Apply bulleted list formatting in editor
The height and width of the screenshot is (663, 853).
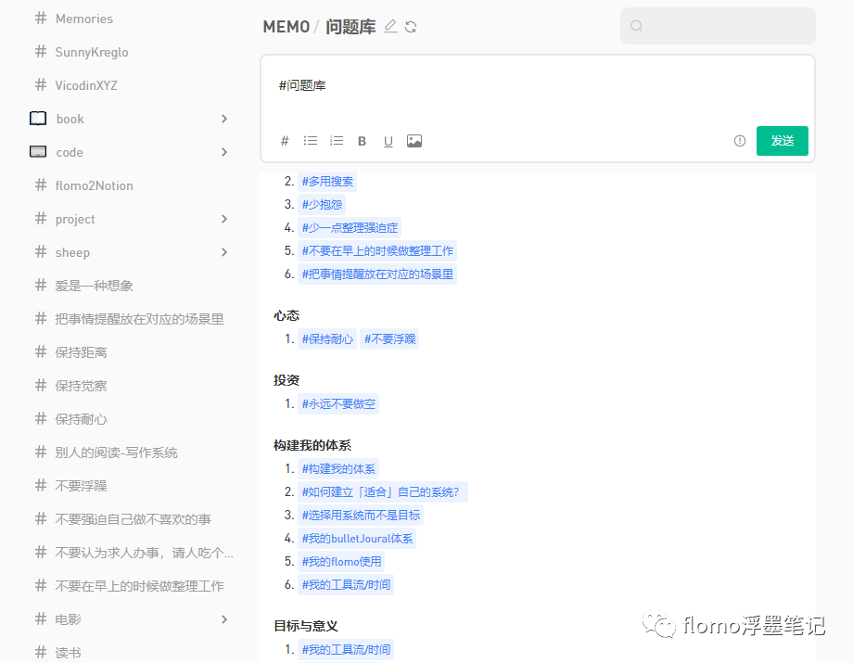[310, 141]
